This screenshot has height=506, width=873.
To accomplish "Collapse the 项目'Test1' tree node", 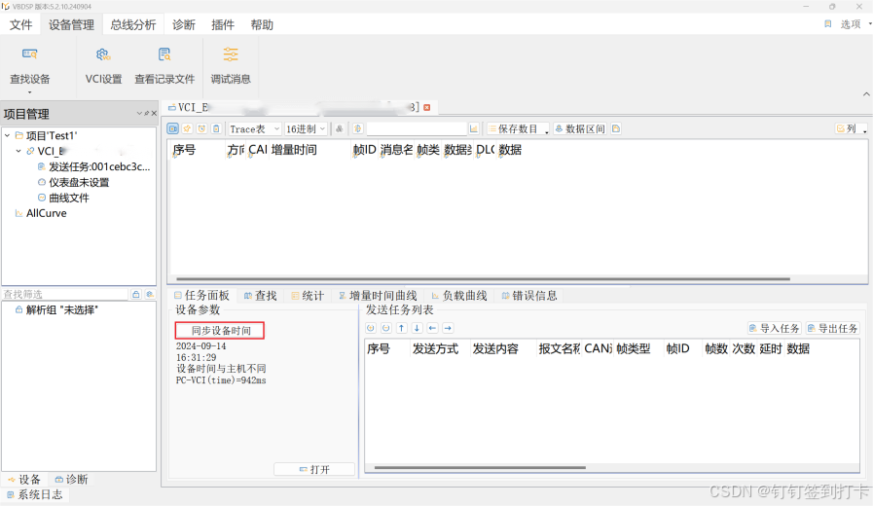I will [7, 135].
